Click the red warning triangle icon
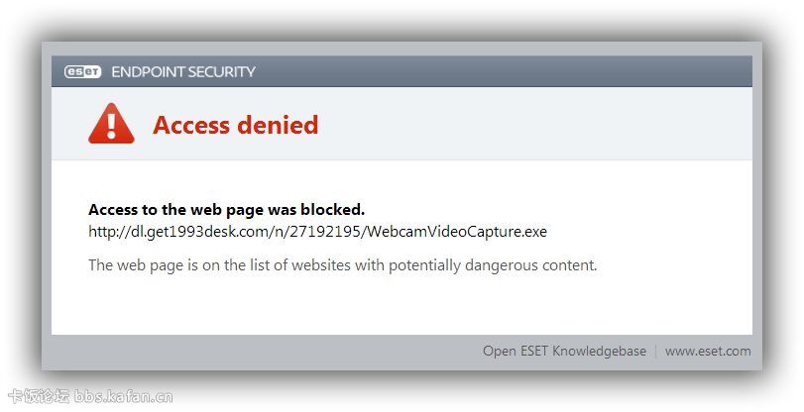This screenshot has height=412, width=804. tap(111, 124)
